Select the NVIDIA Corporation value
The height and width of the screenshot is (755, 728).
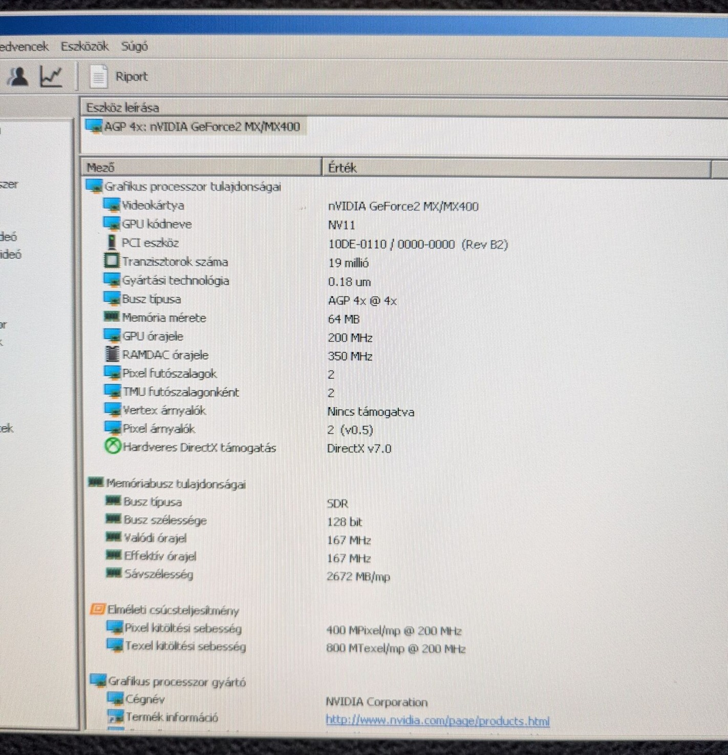tap(376, 702)
